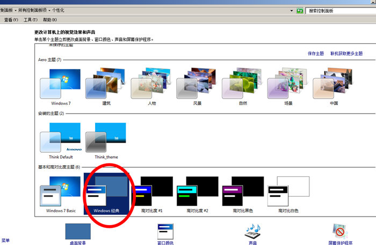Open 屏幕保护程序 screen saver settings
Screen dimensions: 376x245
coord(340,234)
